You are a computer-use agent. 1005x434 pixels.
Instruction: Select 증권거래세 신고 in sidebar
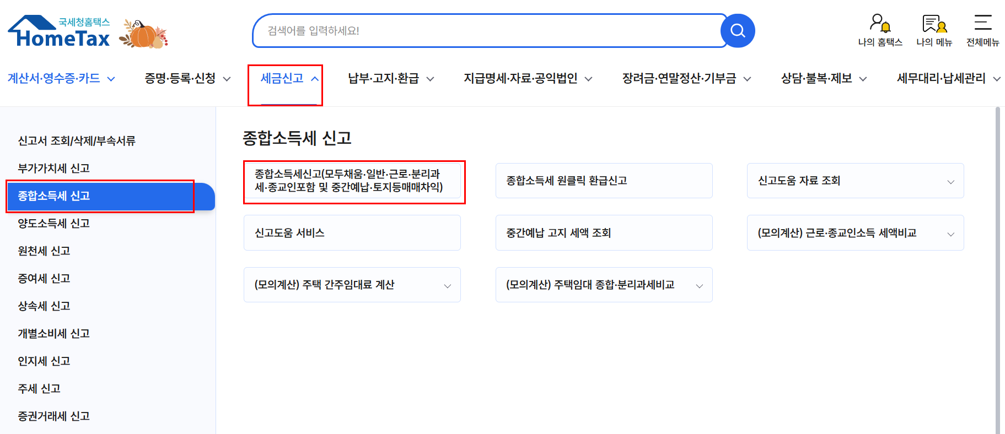tap(53, 416)
